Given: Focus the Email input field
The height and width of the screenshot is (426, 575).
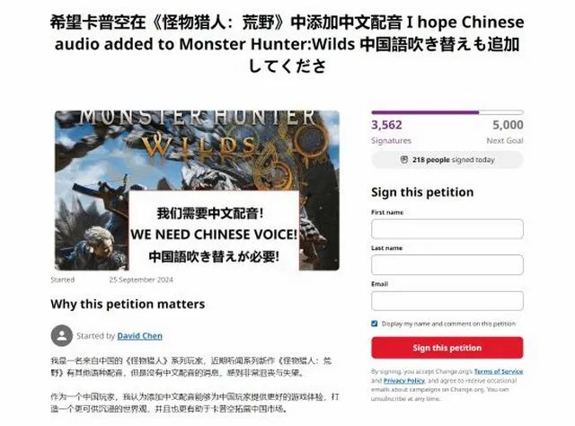Looking at the screenshot, I should pyautogui.click(x=447, y=301).
